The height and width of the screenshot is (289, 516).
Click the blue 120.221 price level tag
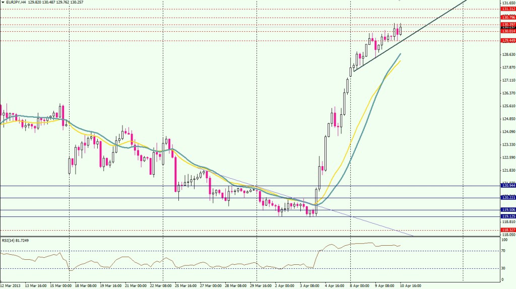(x=507, y=198)
